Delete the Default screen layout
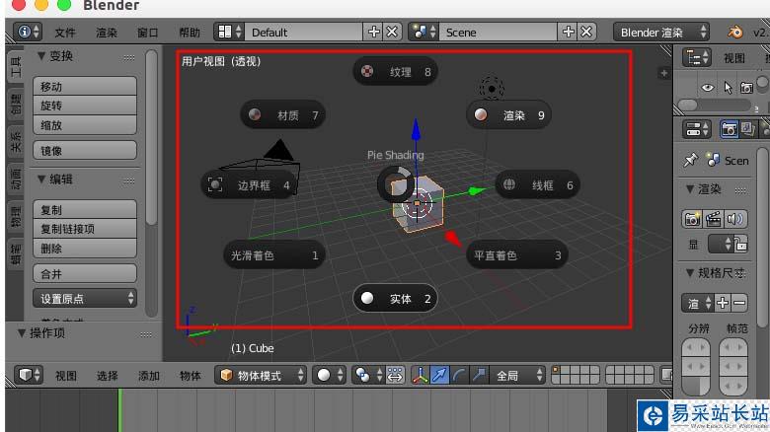770x432 pixels. (392, 32)
